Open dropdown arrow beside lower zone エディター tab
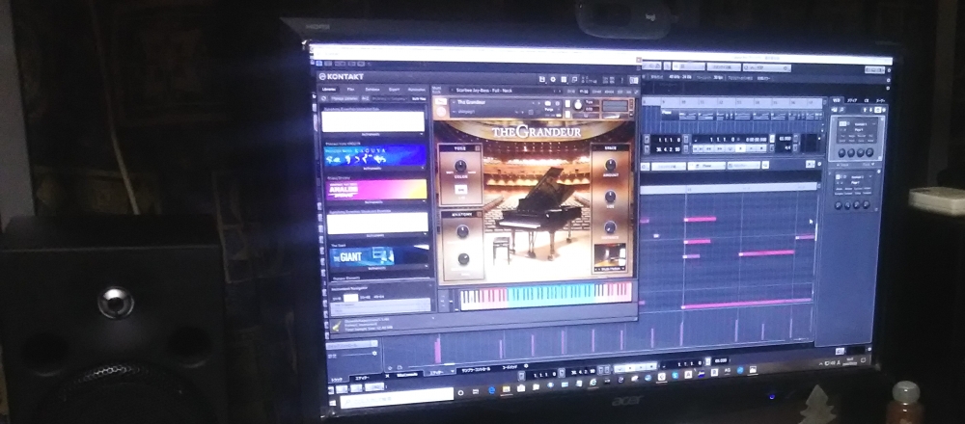 [x=453, y=372]
